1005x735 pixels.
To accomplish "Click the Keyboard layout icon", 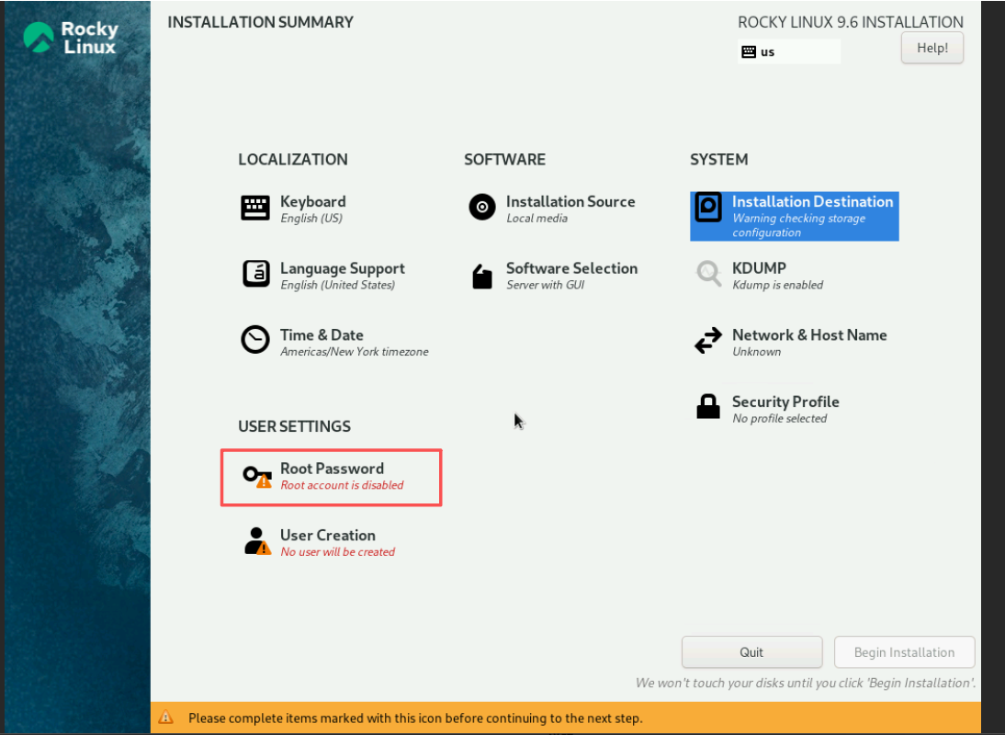I will click(x=255, y=209).
